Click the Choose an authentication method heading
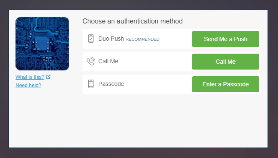Image resolution: width=278 pixels, height=158 pixels. click(132, 21)
